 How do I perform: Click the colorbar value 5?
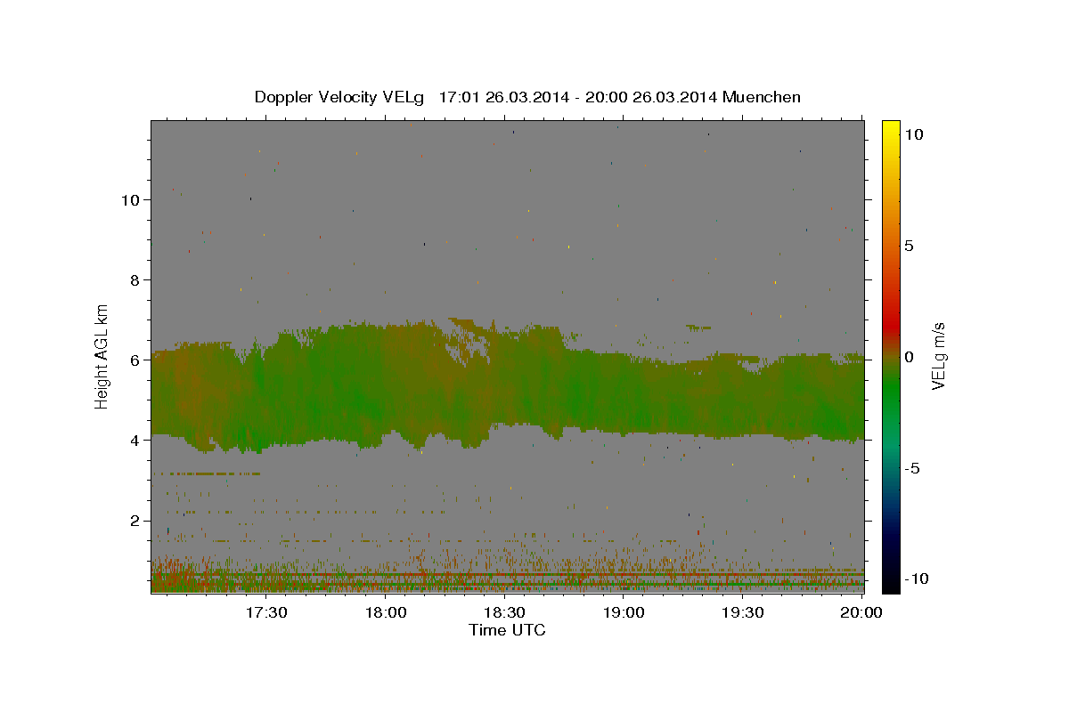(909, 245)
